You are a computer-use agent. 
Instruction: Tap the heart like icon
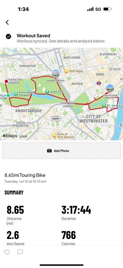tap(7, 252)
